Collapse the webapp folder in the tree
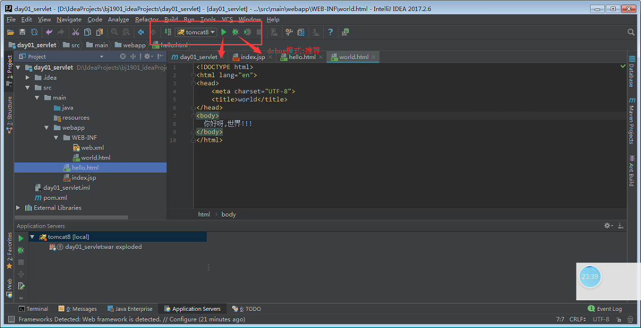This screenshot has width=641, height=328. click(47, 128)
